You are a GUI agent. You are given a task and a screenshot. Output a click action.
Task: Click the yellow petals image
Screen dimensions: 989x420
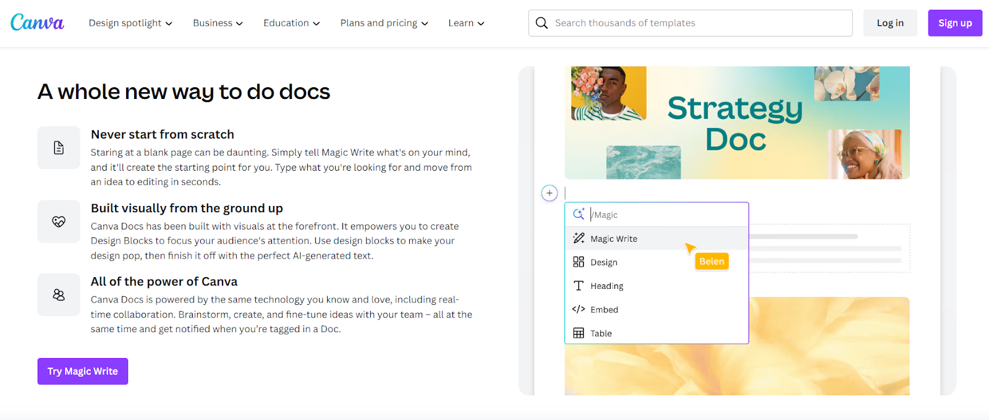pyautogui.click(x=737, y=346)
